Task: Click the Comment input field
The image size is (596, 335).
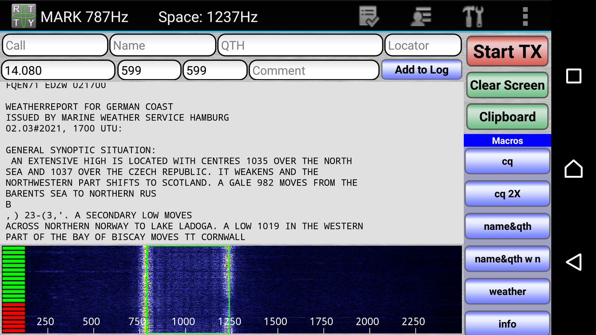Action: pos(314,70)
